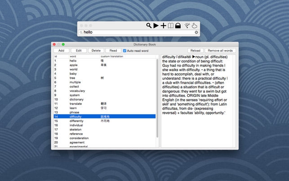289x181 pixels.
Task: Click the Delete button
Action: [96, 50]
